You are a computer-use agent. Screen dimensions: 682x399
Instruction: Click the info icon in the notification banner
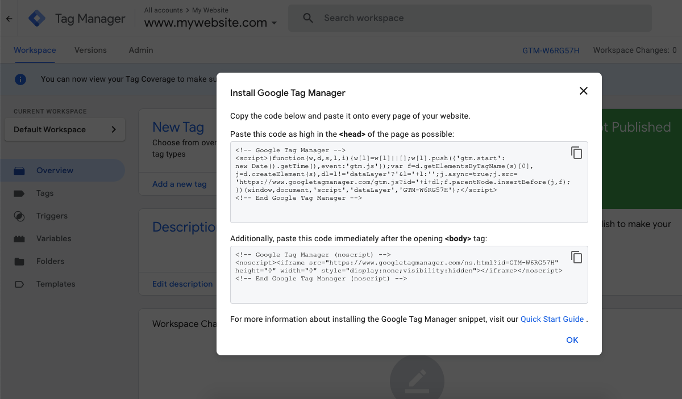click(x=20, y=79)
